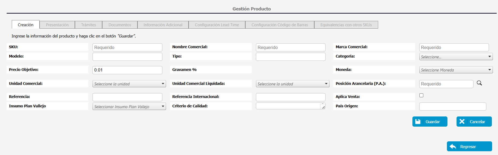Open the Configuración Lead Time tab
This screenshot has width=498, height=155.
(217, 25)
